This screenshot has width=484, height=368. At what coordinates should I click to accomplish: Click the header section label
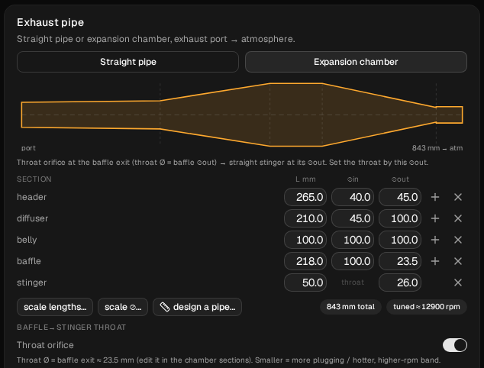(32, 197)
